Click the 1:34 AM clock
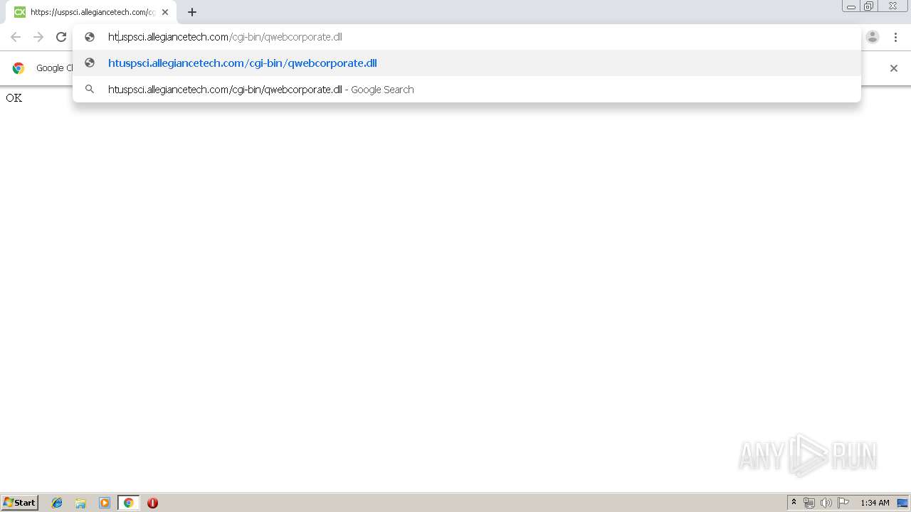This screenshot has width=911, height=512. (875, 503)
